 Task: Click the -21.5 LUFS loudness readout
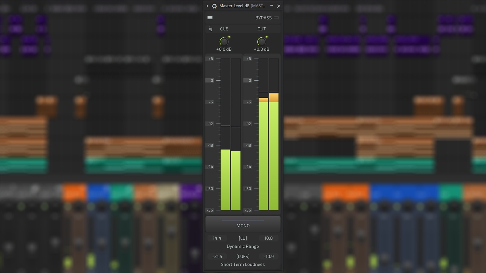217,256
